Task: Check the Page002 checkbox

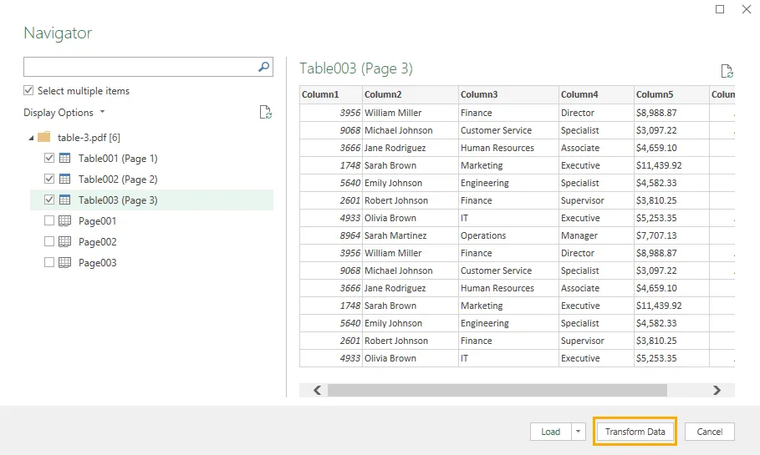Action: (x=49, y=241)
